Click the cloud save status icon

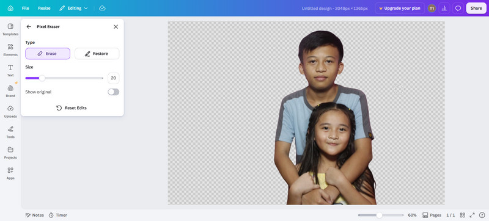[x=102, y=8]
